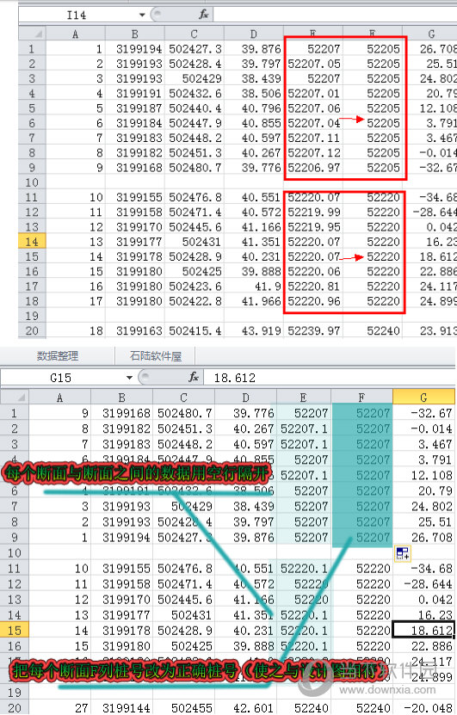
Task: Click cell containing 52207.05
Action: (314, 64)
